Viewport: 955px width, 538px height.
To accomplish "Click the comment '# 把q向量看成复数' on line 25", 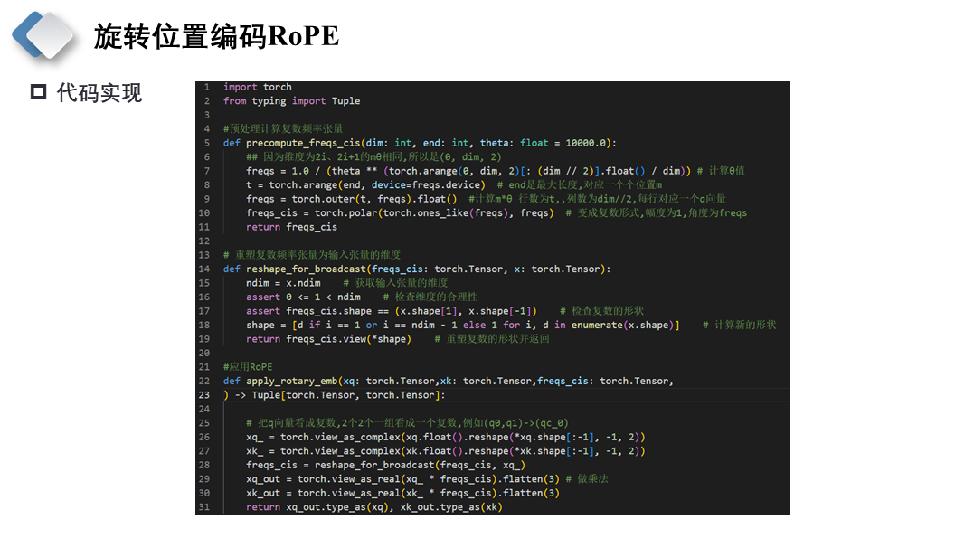I will (x=408, y=423).
